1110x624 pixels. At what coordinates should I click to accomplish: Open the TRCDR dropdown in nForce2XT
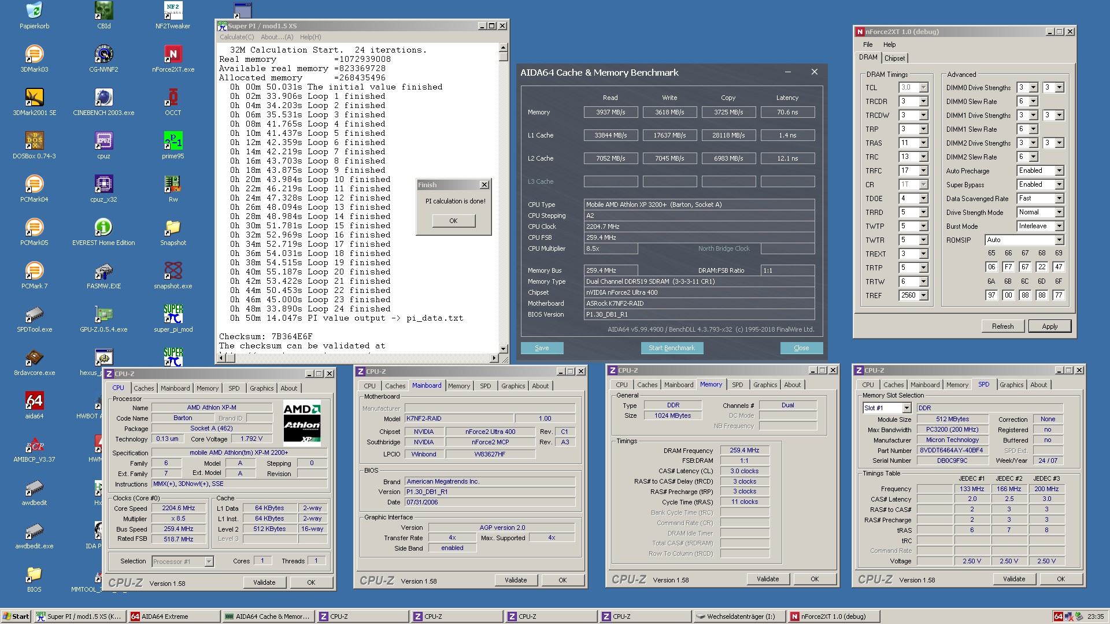(x=923, y=101)
